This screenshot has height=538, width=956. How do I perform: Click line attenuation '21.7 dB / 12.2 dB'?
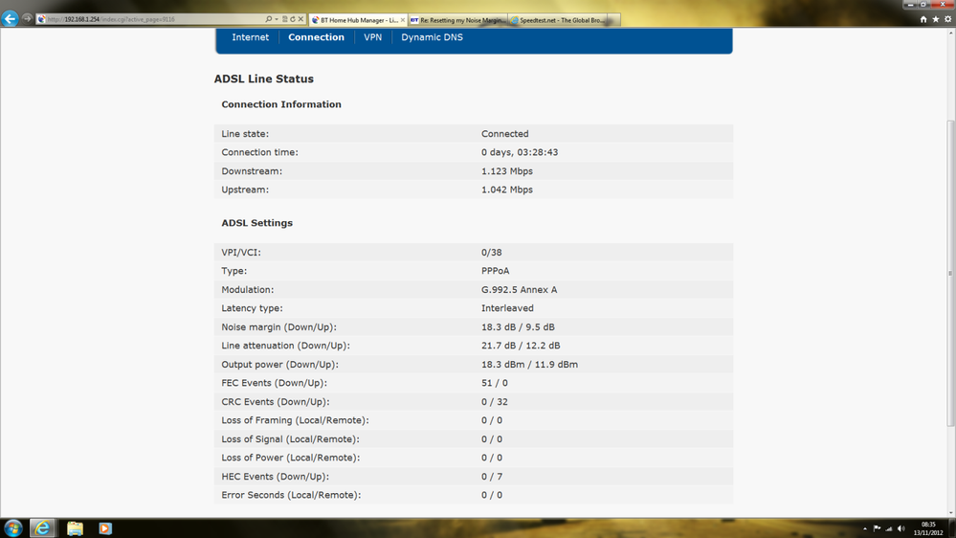tap(520, 346)
